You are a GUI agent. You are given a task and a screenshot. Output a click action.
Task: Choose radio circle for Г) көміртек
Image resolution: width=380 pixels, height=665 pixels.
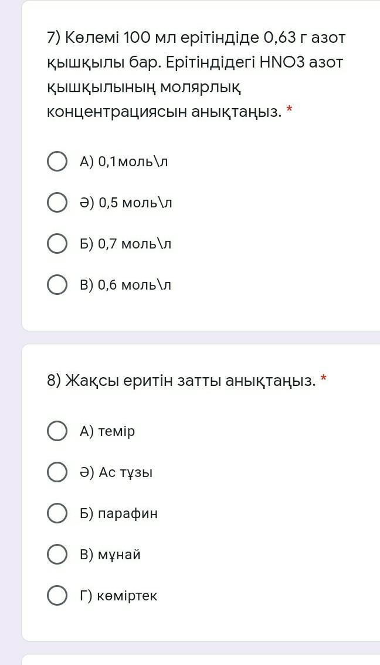[57, 596]
